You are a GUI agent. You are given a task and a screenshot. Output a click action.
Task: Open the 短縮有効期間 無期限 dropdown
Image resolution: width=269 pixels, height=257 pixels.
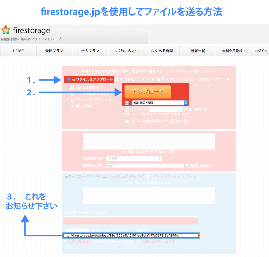(x=134, y=158)
